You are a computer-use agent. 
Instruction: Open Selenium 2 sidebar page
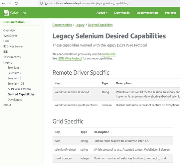[14, 73]
